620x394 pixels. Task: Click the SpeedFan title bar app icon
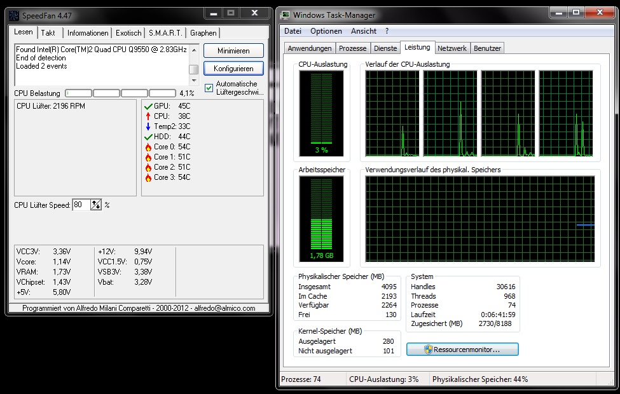[14, 16]
